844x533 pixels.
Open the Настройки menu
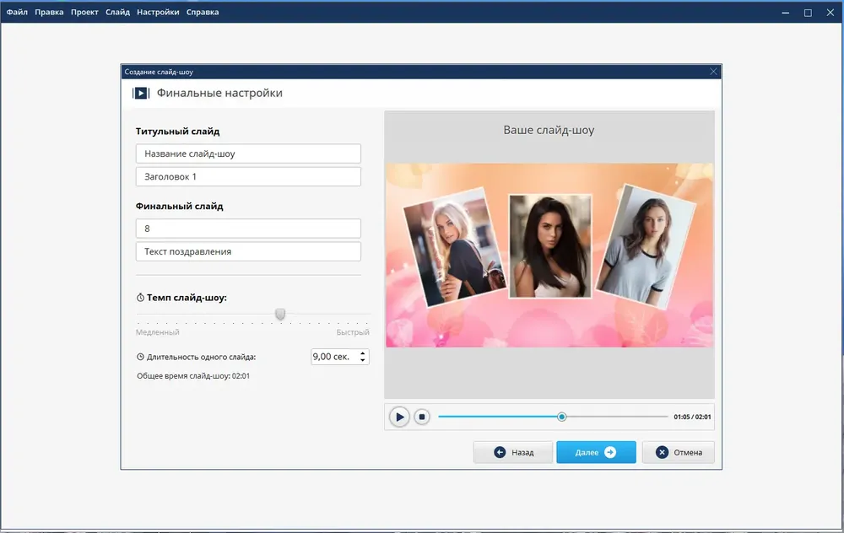158,12
